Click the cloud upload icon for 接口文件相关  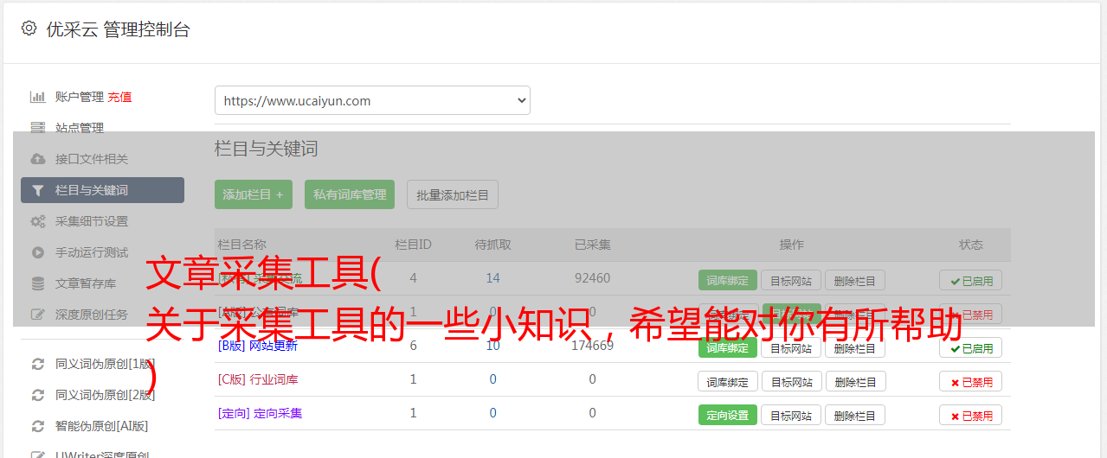37,159
